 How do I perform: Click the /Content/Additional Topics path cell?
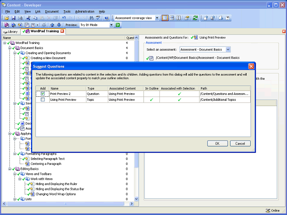225,99
